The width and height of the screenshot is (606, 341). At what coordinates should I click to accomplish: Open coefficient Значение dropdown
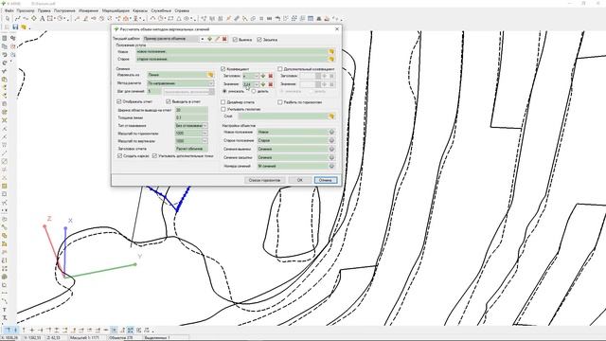[x=257, y=84]
